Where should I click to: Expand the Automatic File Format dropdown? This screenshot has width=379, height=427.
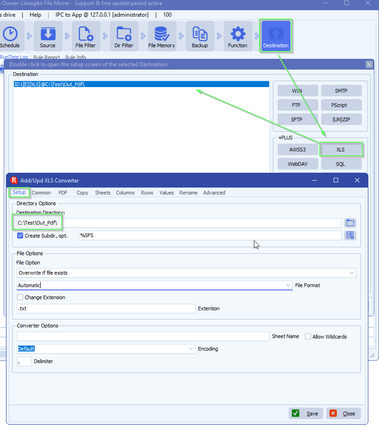(288, 285)
